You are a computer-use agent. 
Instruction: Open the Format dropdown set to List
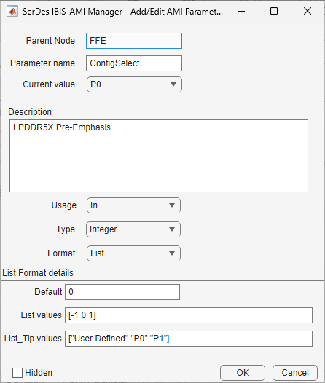coord(133,253)
